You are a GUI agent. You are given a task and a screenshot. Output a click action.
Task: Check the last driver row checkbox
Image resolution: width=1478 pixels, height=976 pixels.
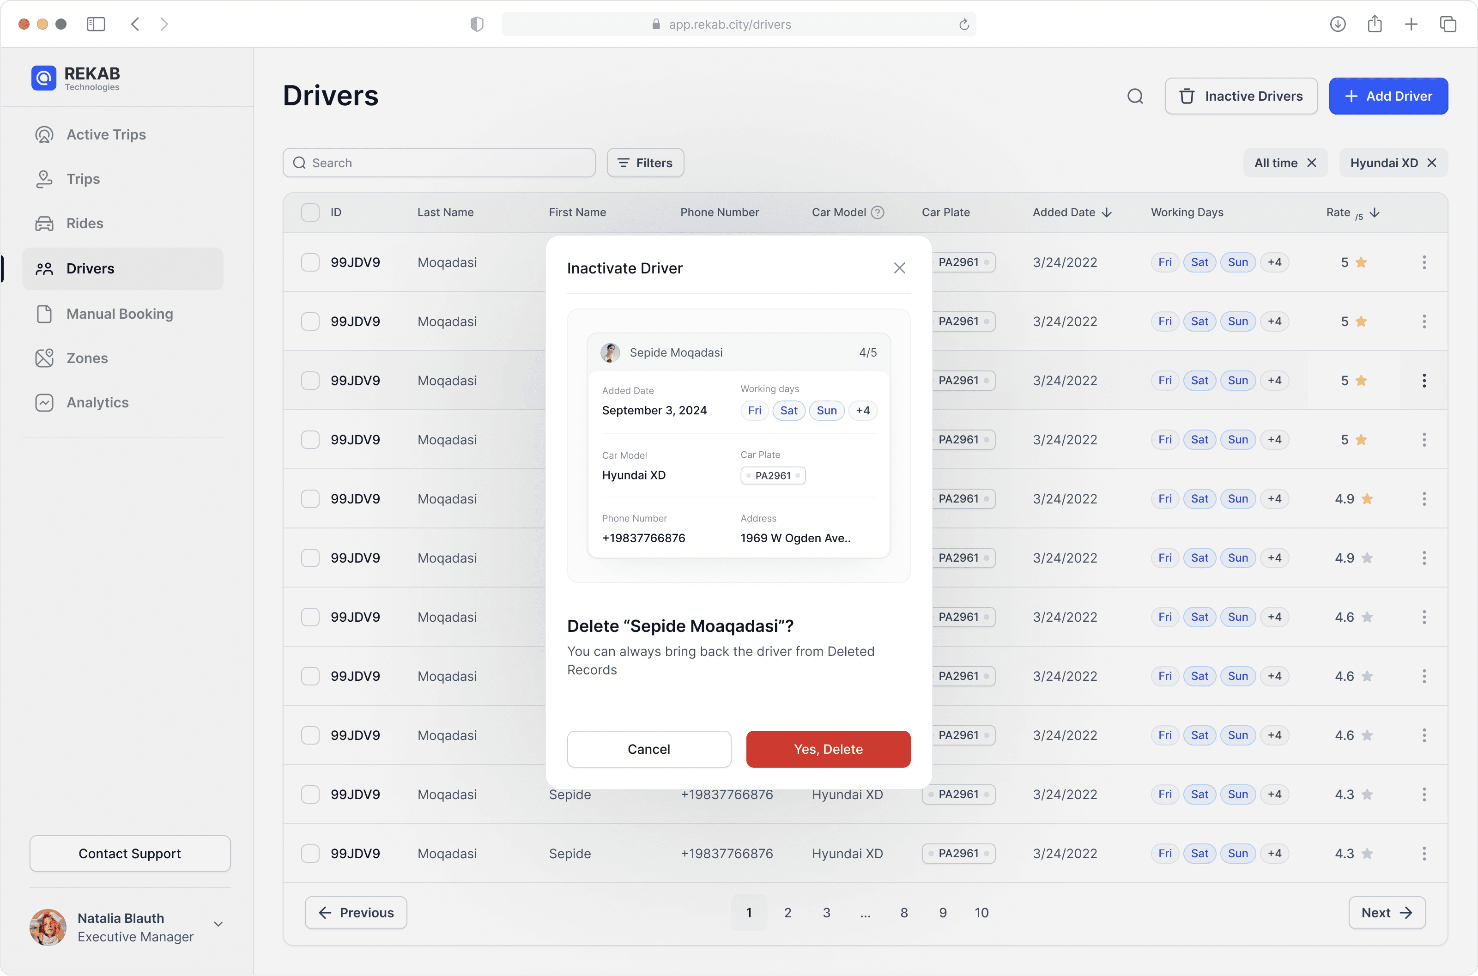coord(310,854)
